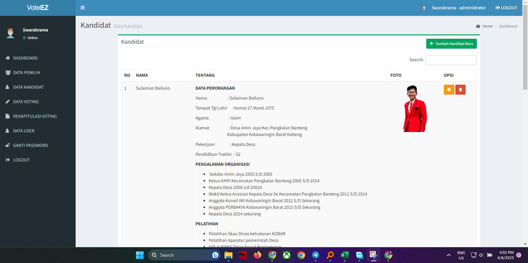This screenshot has height=263, width=528.
Task: Click the name cell Sulaiman Bailuno
Action: tap(153, 88)
